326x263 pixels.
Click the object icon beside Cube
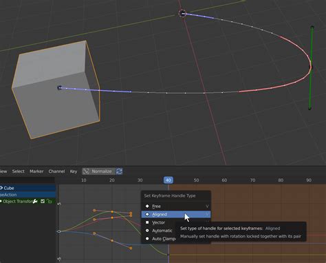pyautogui.click(x=1, y=188)
